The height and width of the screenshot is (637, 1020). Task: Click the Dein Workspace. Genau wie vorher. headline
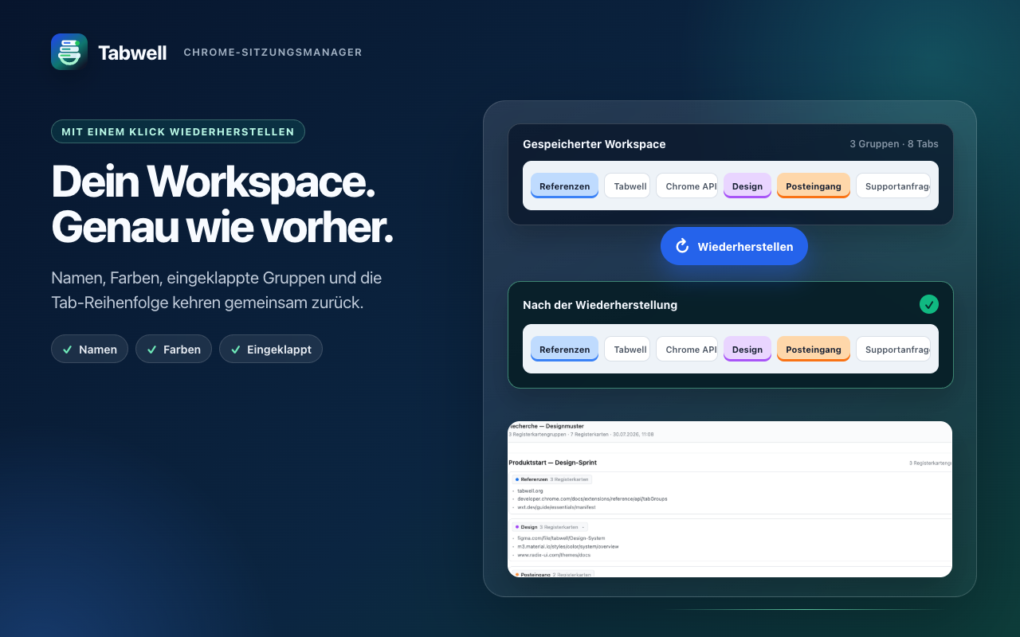222,204
